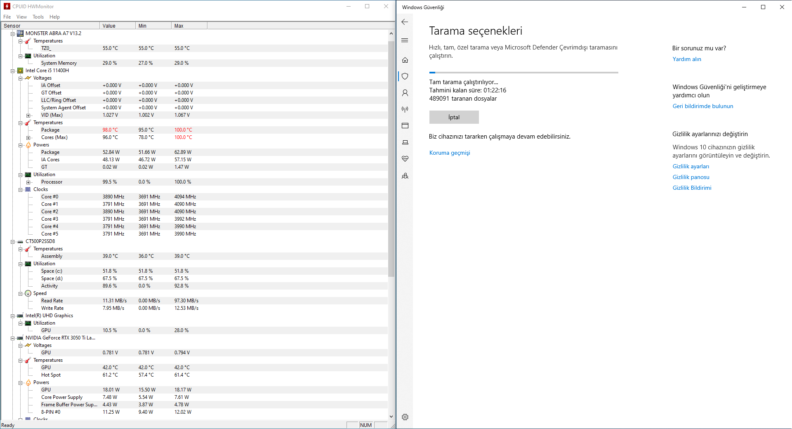Click the Iptal cancel button
This screenshot has width=792, height=429.
pos(454,117)
